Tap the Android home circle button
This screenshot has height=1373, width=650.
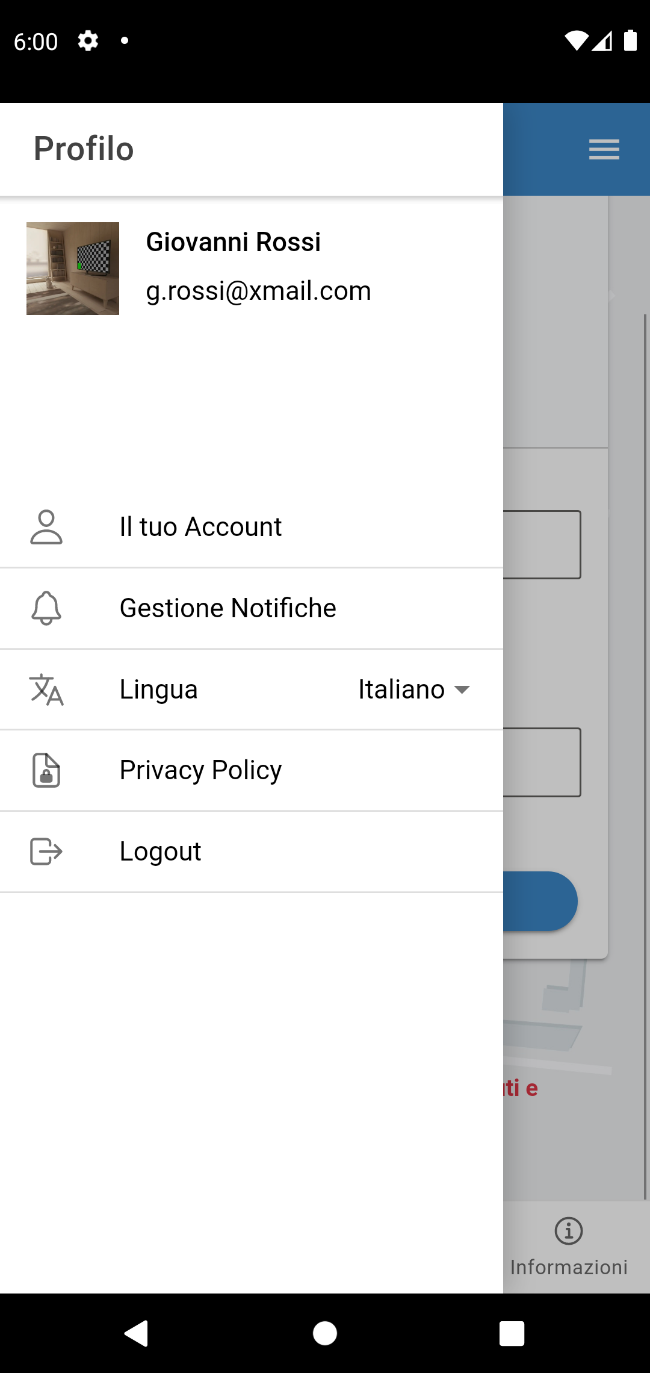pyautogui.click(x=325, y=1333)
